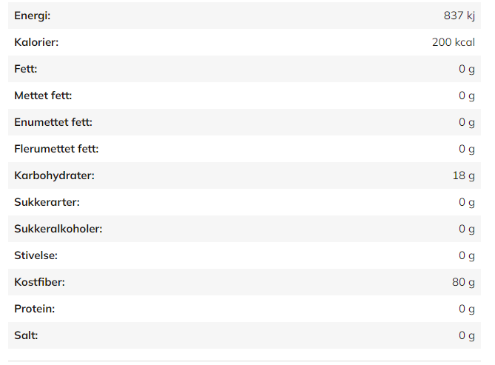Image resolution: width=495 pixels, height=365 pixels.
Task: Select the Mettet fett label
Action: pyautogui.click(x=43, y=96)
